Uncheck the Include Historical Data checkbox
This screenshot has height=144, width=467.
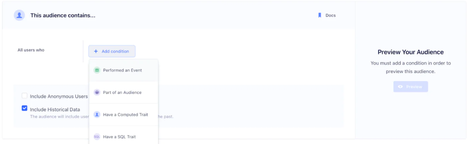[x=24, y=108]
